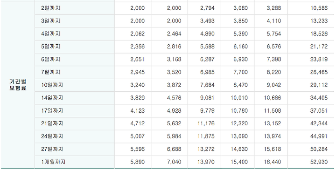Click the 29,112 premium value
Screen dimensions: 336x170
(x=319, y=85)
